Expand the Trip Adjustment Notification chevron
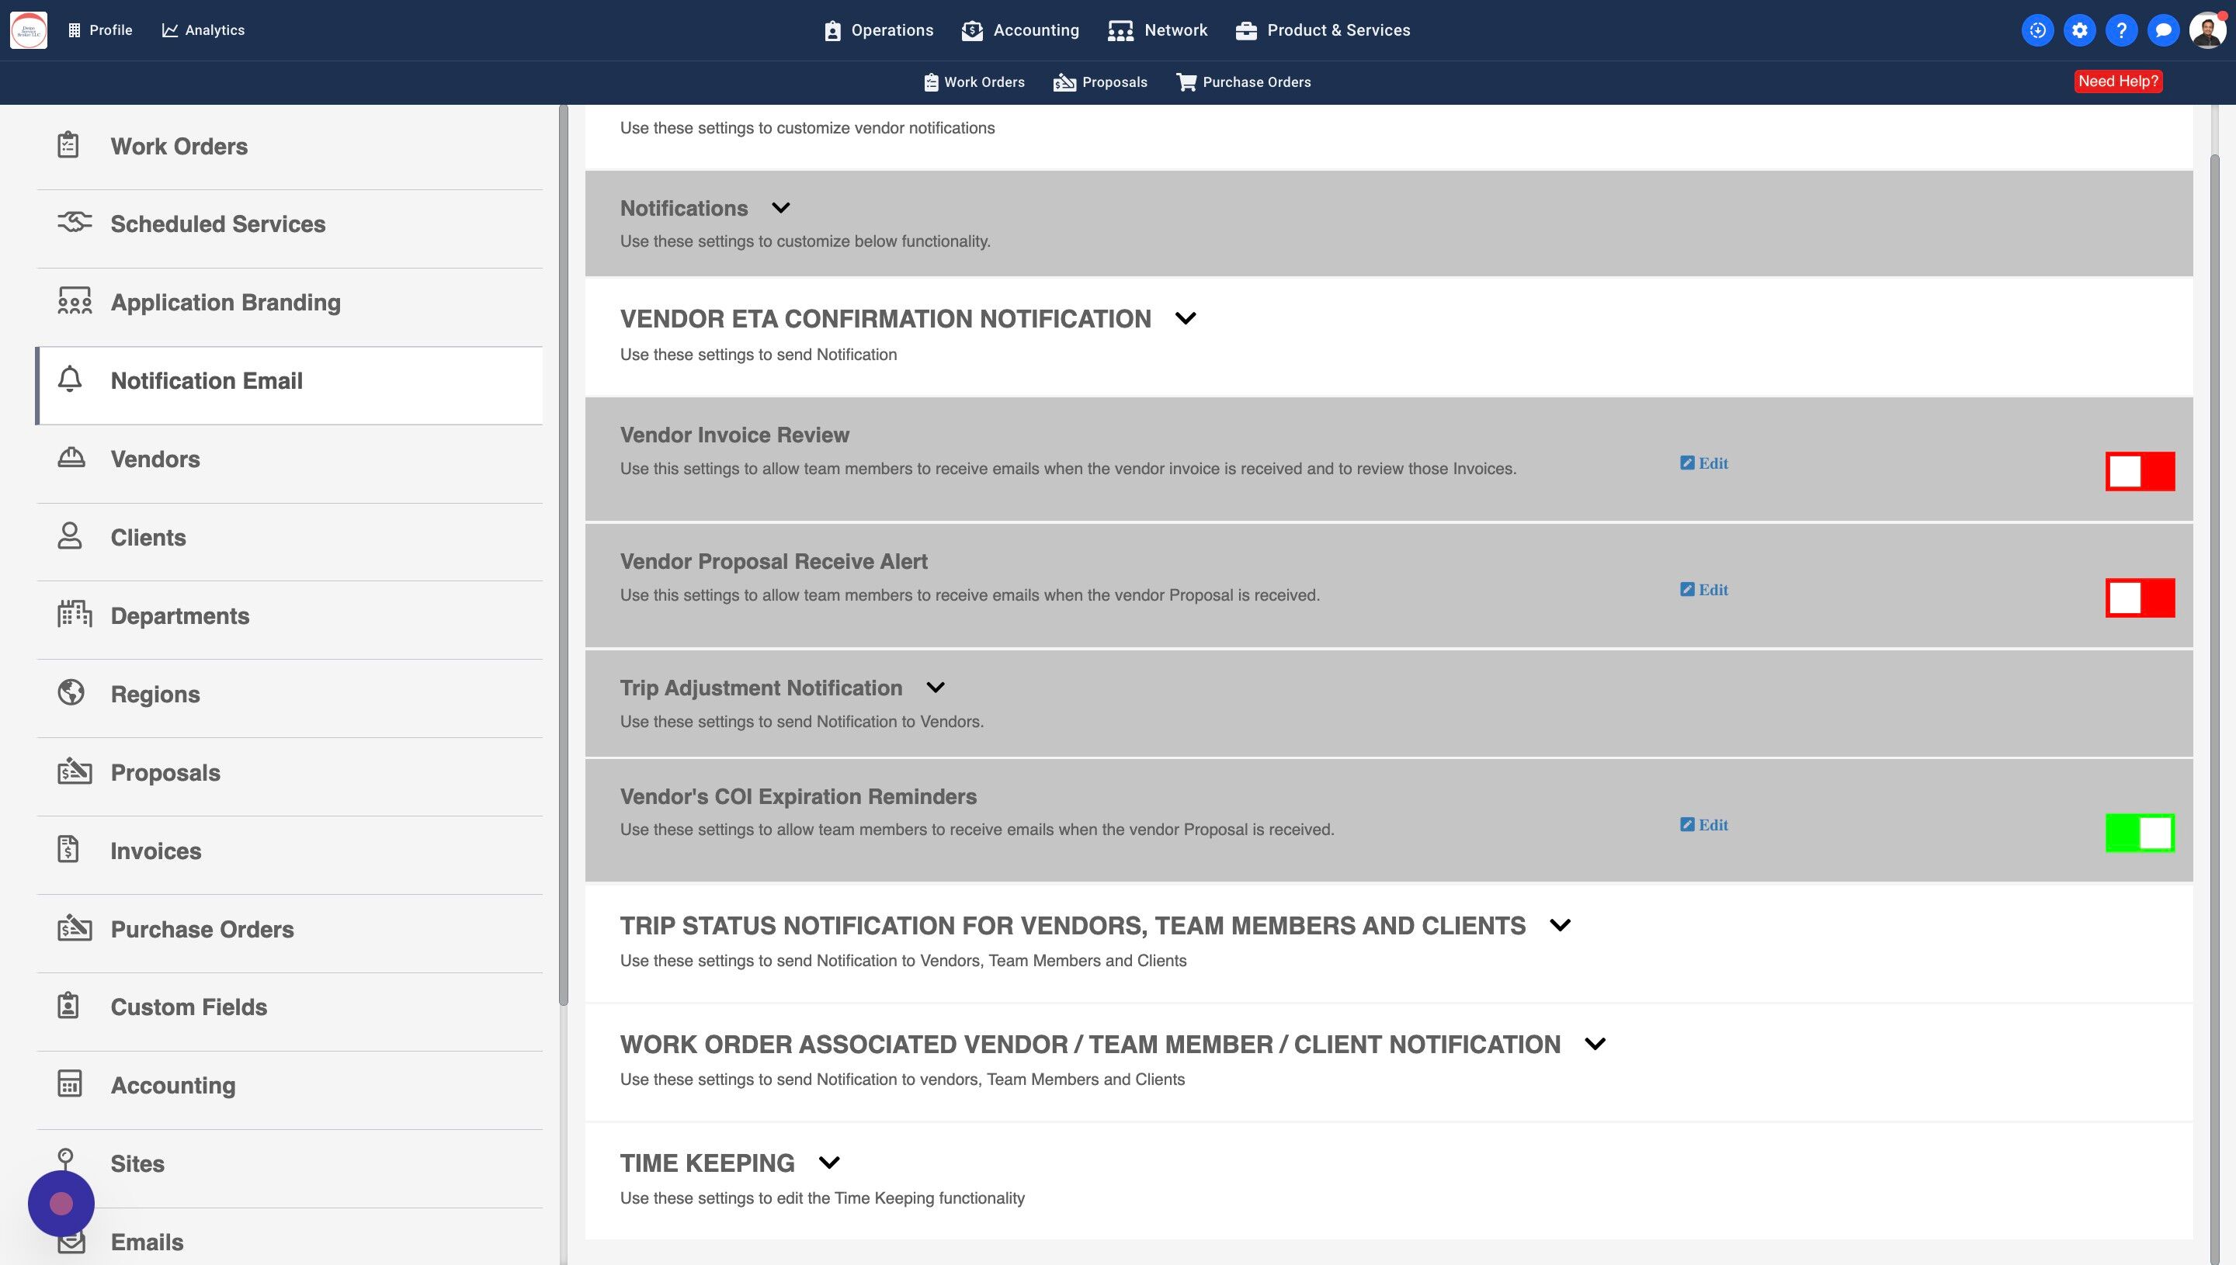2236x1265 pixels. click(x=935, y=688)
